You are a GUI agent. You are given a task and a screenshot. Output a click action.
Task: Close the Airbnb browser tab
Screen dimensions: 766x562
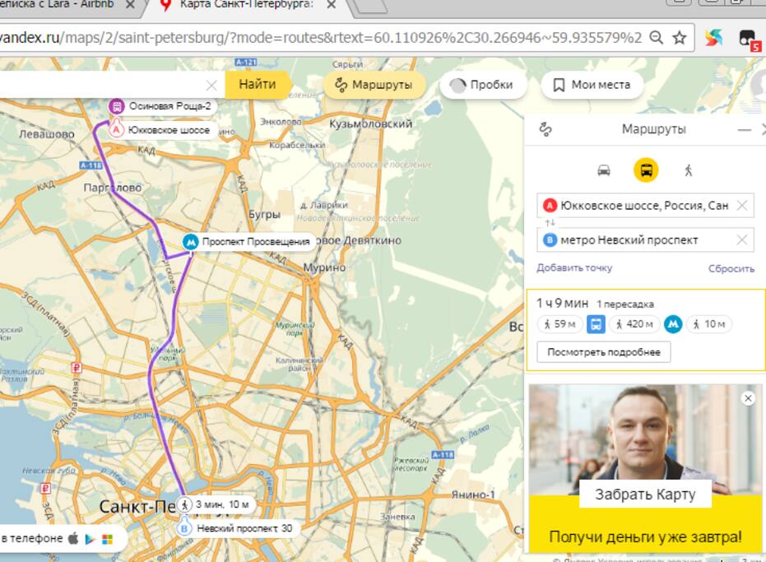pos(130,5)
